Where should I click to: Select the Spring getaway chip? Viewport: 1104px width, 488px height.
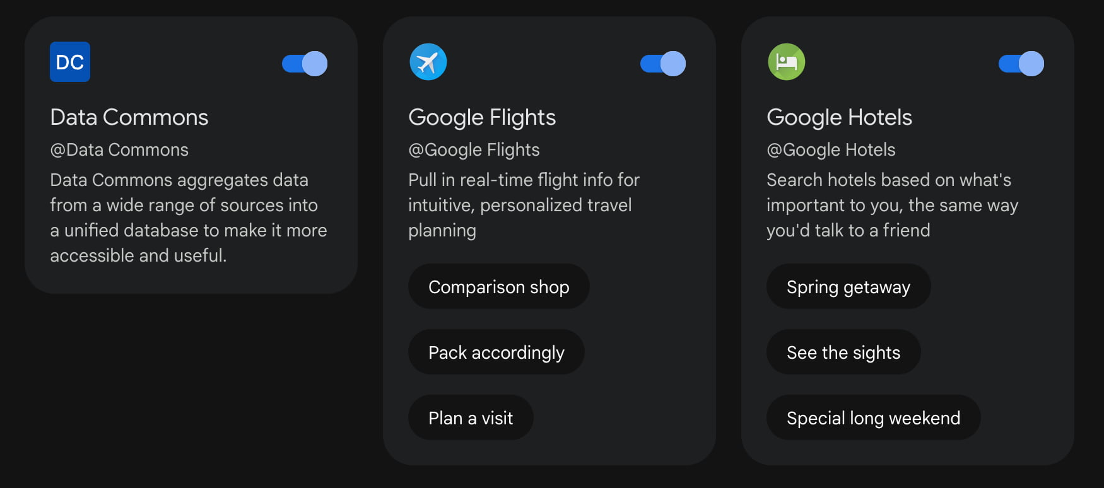[848, 287]
